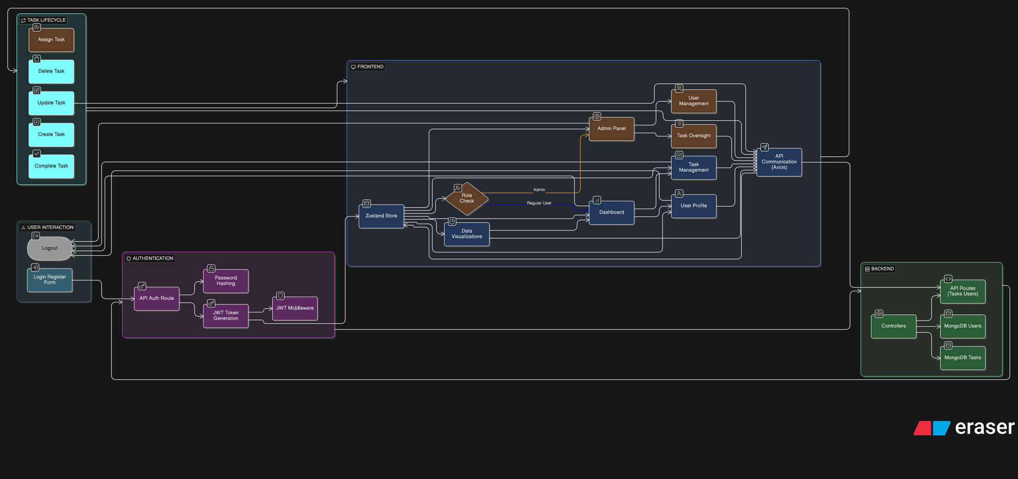Click the logout icon above Logout node

point(36,236)
